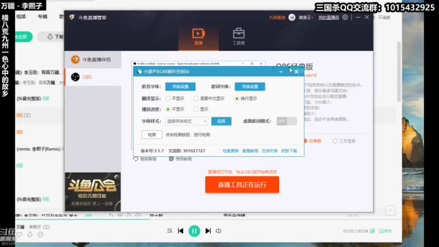This screenshot has width=439, height=247.
Task: Open the 皮肤下载 link
Action: (x=289, y=150)
